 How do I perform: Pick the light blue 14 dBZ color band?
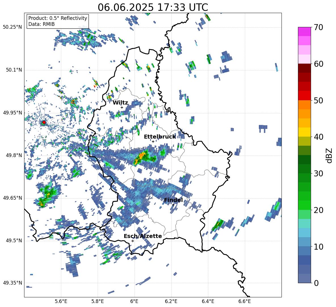click(304, 233)
